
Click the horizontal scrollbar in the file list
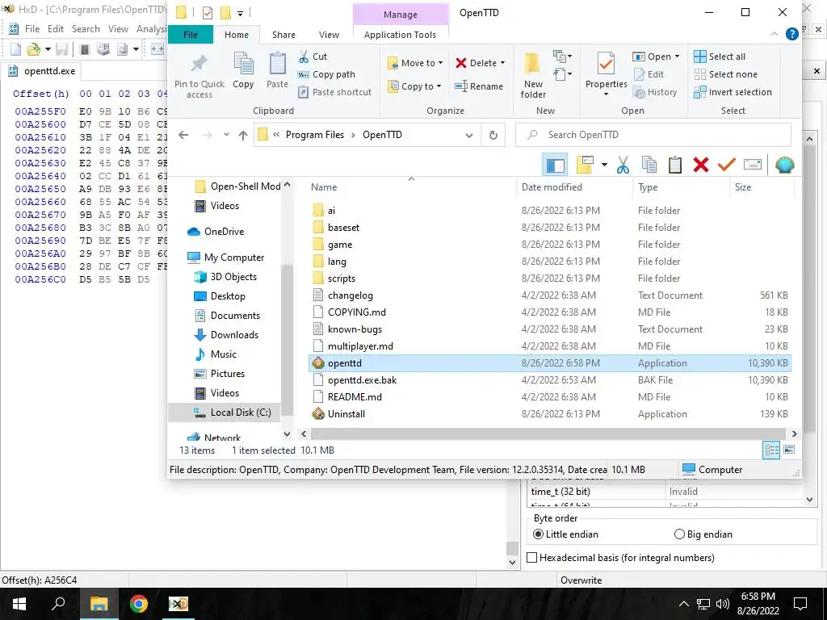[547, 434]
